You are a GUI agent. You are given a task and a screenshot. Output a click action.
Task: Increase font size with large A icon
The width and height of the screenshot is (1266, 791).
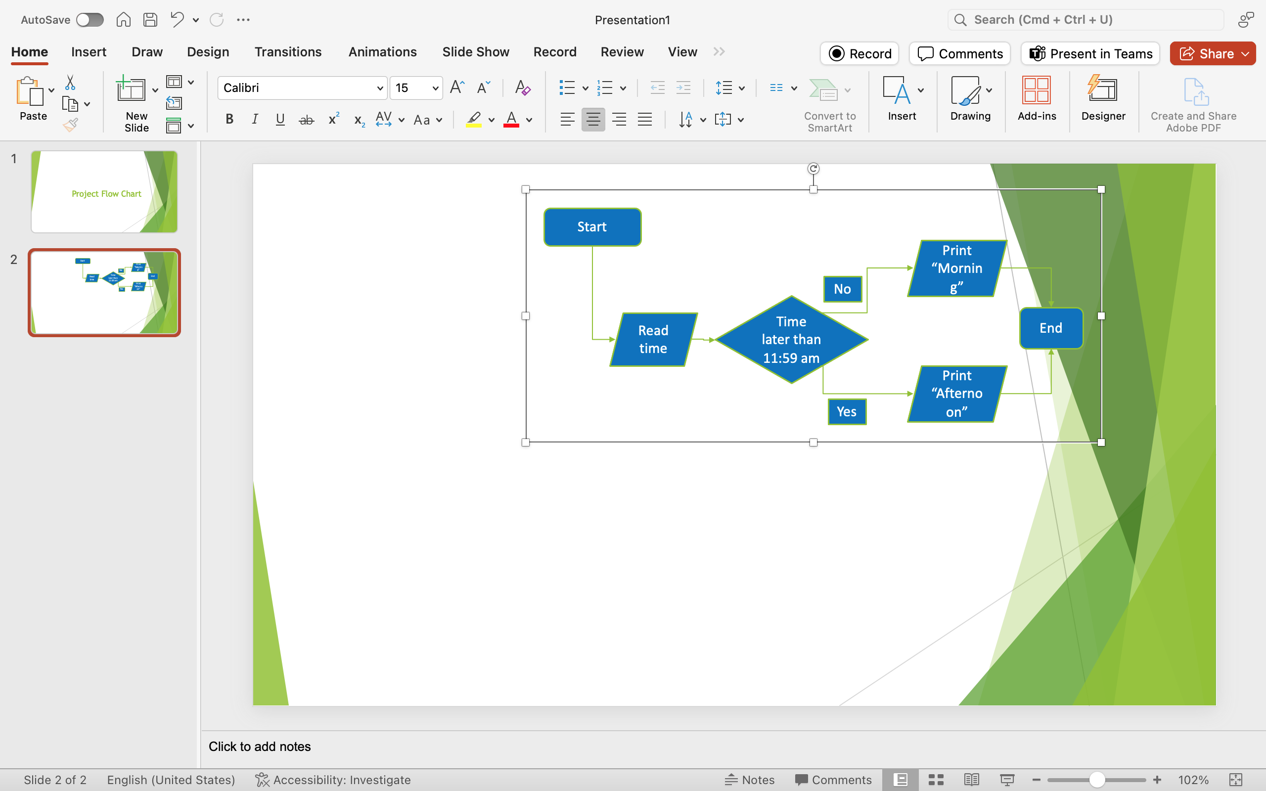click(457, 88)
